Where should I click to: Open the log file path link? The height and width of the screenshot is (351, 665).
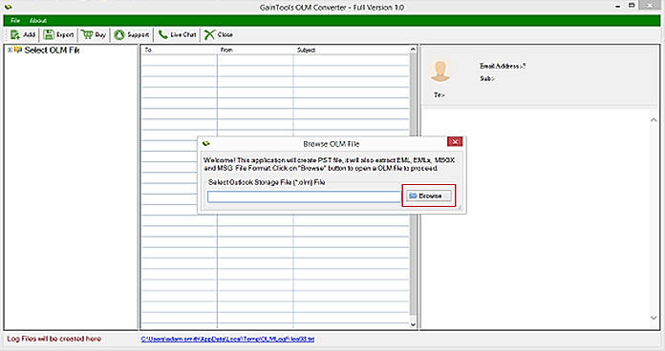pos(227,340)
